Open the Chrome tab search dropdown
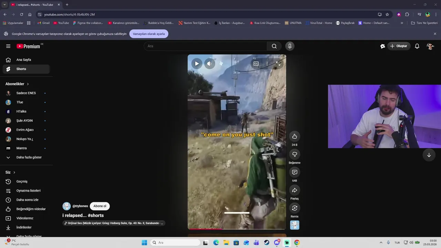Screen dimensions: 441x248 [x=4, y=5]
